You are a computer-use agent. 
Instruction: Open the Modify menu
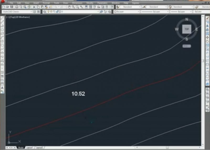pyautogui.click(x=90, y=3)
